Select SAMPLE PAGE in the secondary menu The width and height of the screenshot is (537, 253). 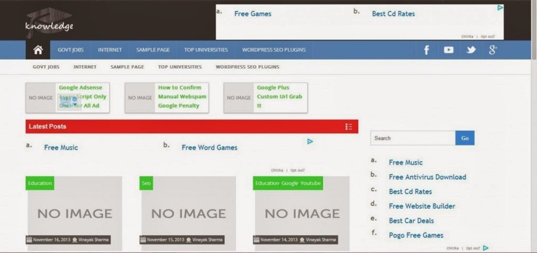tap(127, 67)
